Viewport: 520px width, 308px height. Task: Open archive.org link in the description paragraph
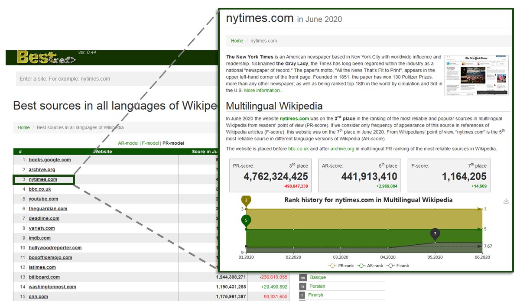coord(342,149)
